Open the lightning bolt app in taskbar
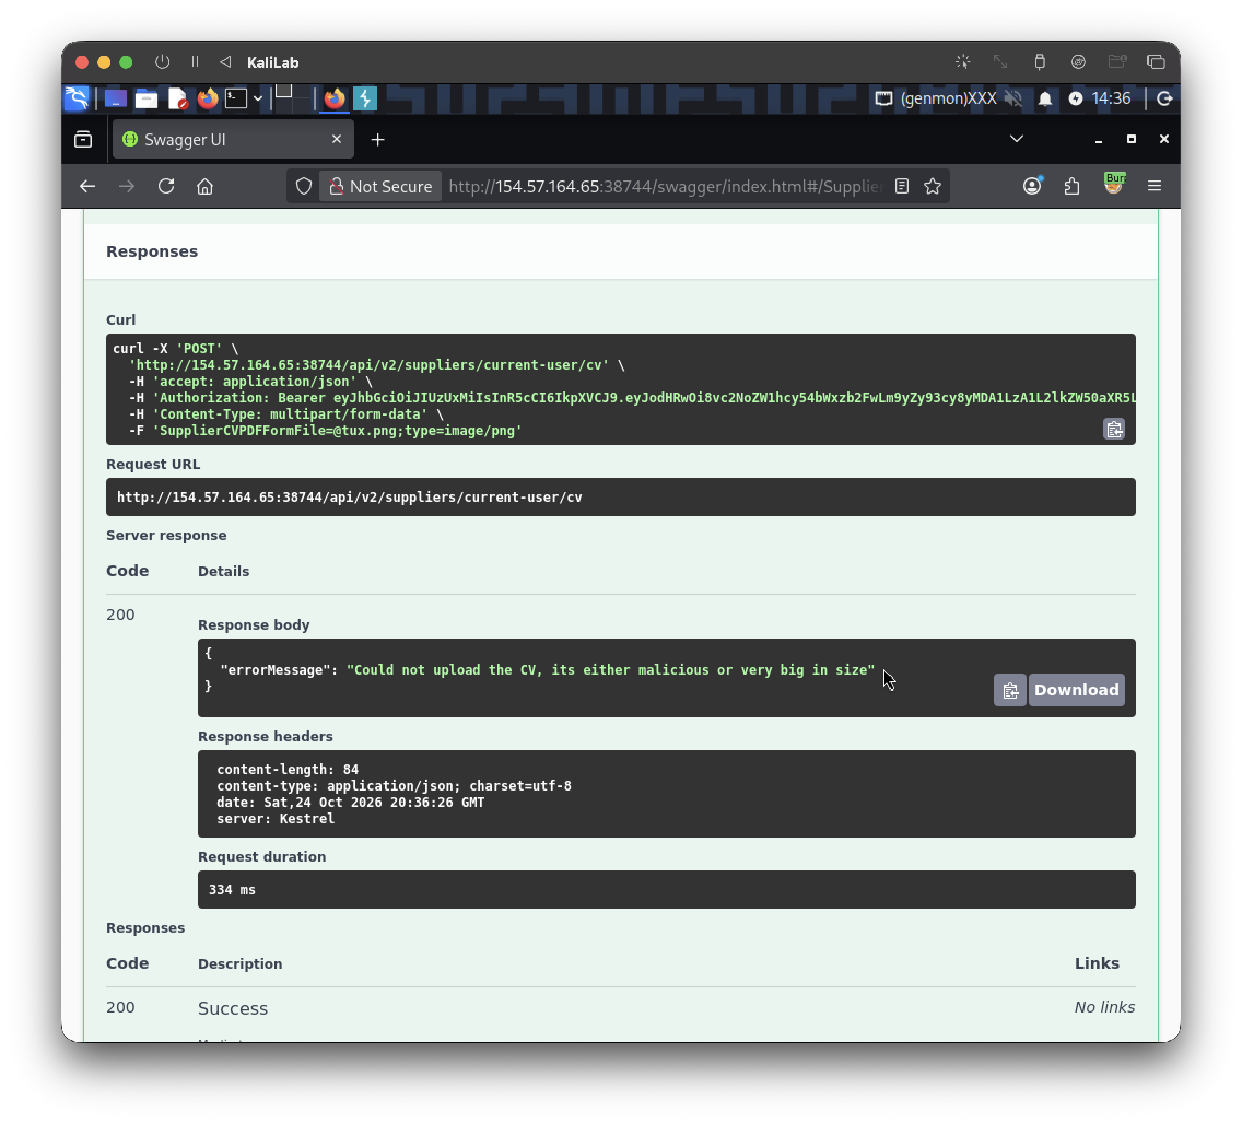The height and width of the screenshot is (1123, 1242). [365, 98]
